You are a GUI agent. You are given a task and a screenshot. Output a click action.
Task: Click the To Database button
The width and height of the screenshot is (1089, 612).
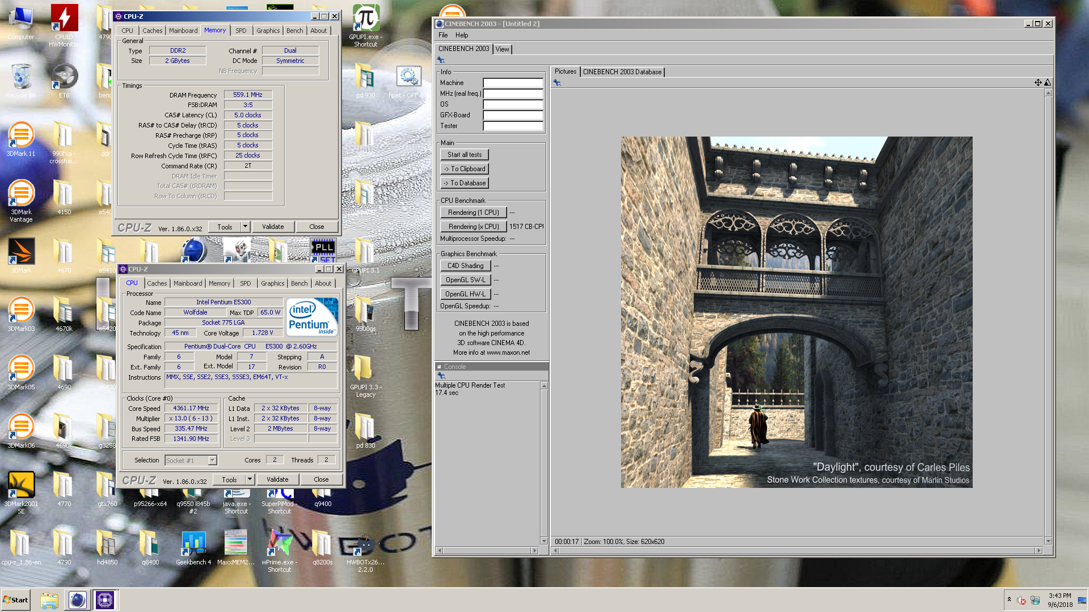coord(465,183)
